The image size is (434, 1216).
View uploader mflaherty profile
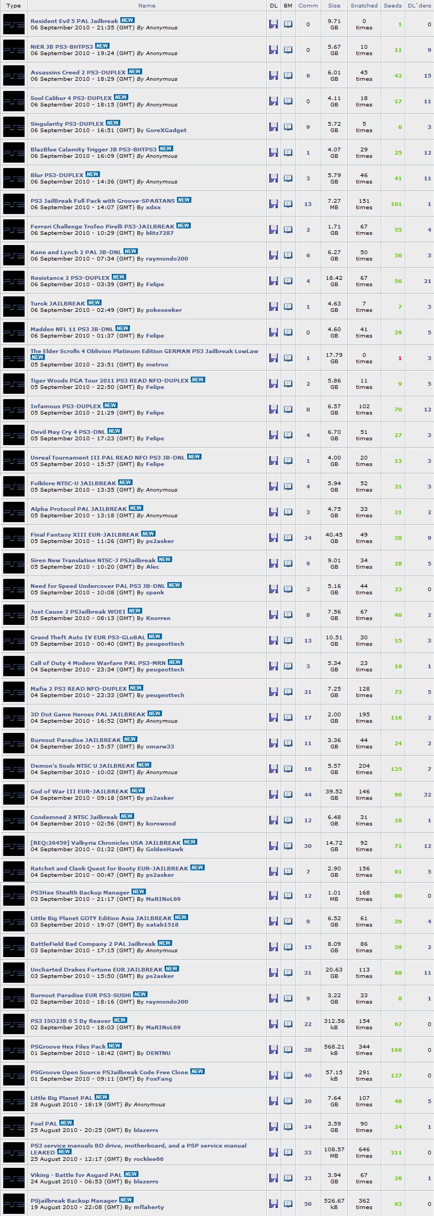click(x=149, y=1207)
